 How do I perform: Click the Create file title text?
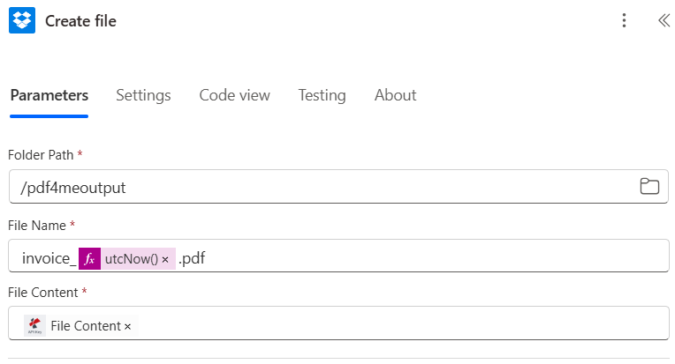[80, 21]
